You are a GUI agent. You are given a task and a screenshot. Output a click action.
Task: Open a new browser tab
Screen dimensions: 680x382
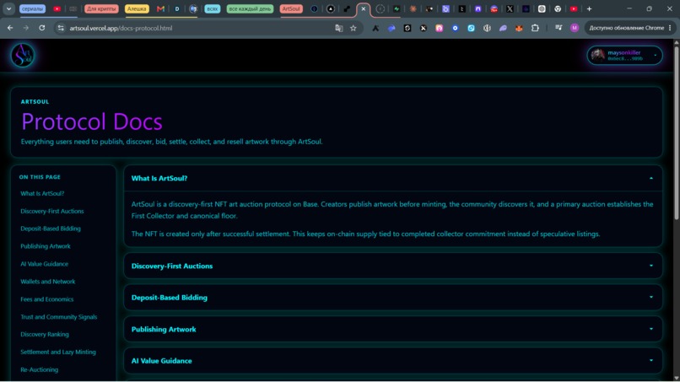coord(589,8)
